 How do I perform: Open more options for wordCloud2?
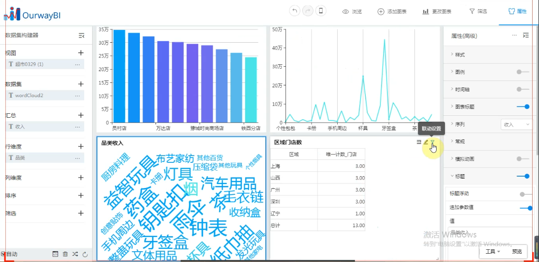coord(78,96)
